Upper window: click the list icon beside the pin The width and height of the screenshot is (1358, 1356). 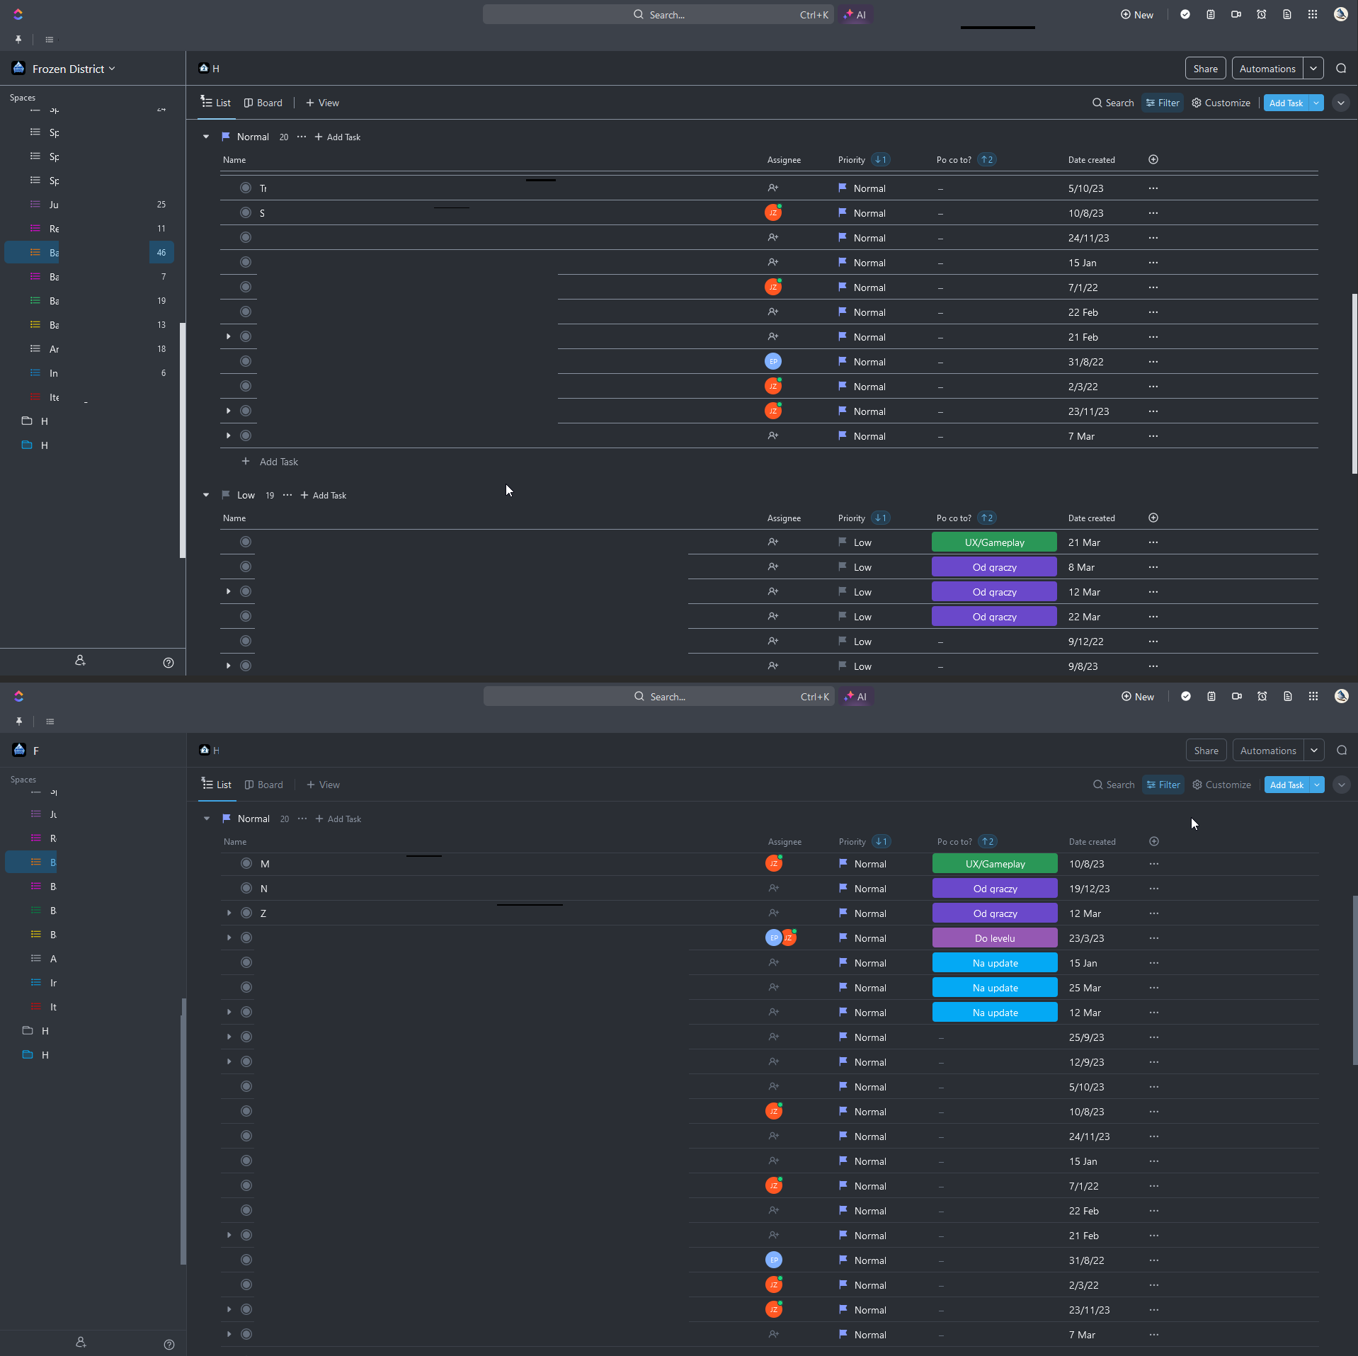pos(50,40)
